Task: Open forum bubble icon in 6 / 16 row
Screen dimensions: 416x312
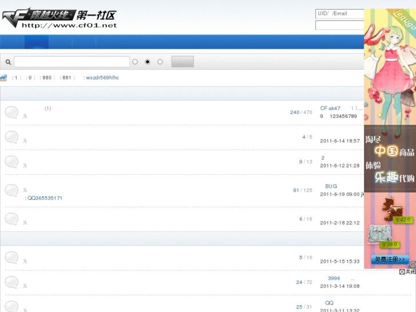Action: tap(11, 219)
